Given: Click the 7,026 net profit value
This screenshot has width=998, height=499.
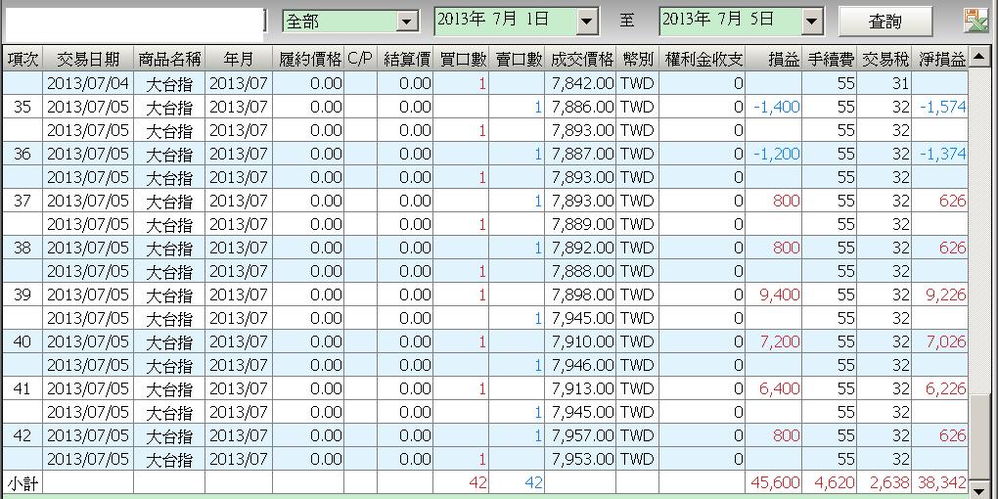Looking at the screenshot, I should [x=946, y=341].
